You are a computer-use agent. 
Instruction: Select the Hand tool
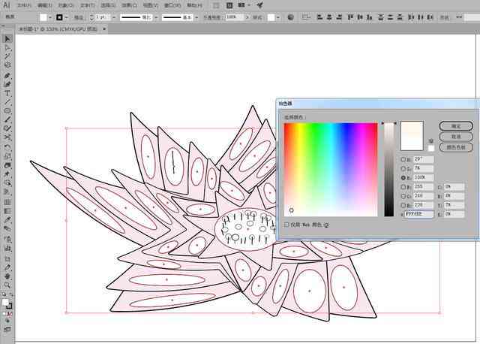pyautogui.click(x=7, y=276)
